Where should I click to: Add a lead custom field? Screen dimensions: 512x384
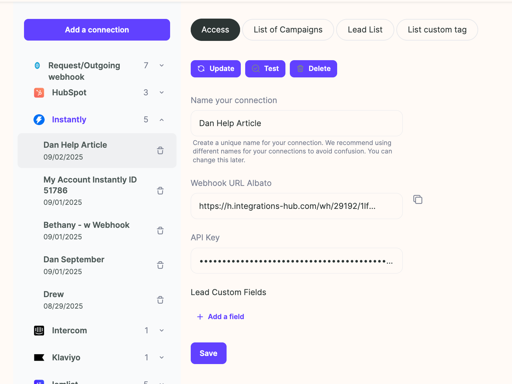click(x=220, y=317)
